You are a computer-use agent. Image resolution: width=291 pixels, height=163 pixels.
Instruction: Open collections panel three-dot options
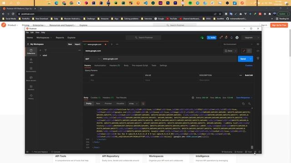(x=80, y=50)
